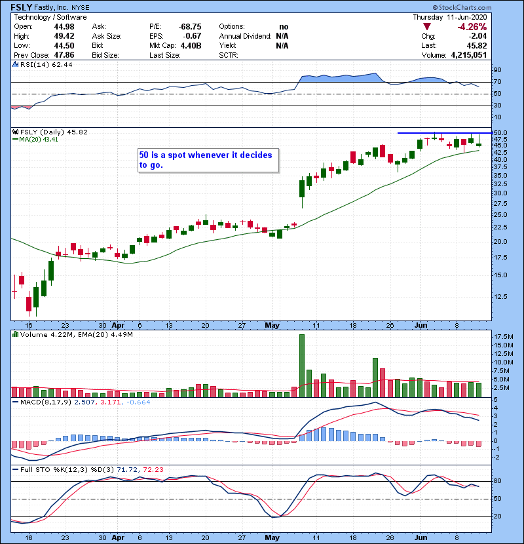Click the Yield N/A value
The height and width of the screenshot is (544, 524).
pos(282,45)
